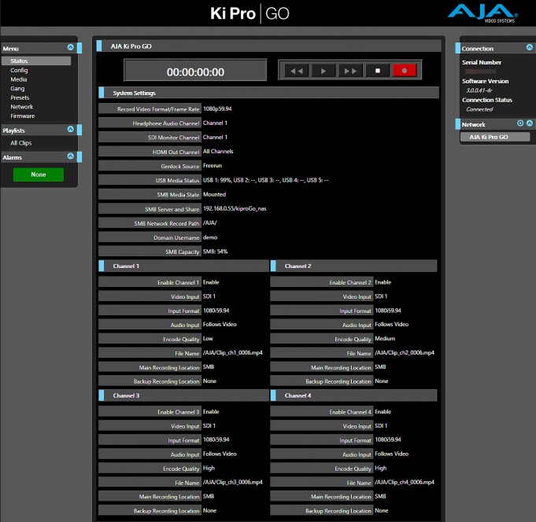Click the Channel 3 section header
Image resolution: width=536 pixels, height=522 pixels.
tap(183, 395)
